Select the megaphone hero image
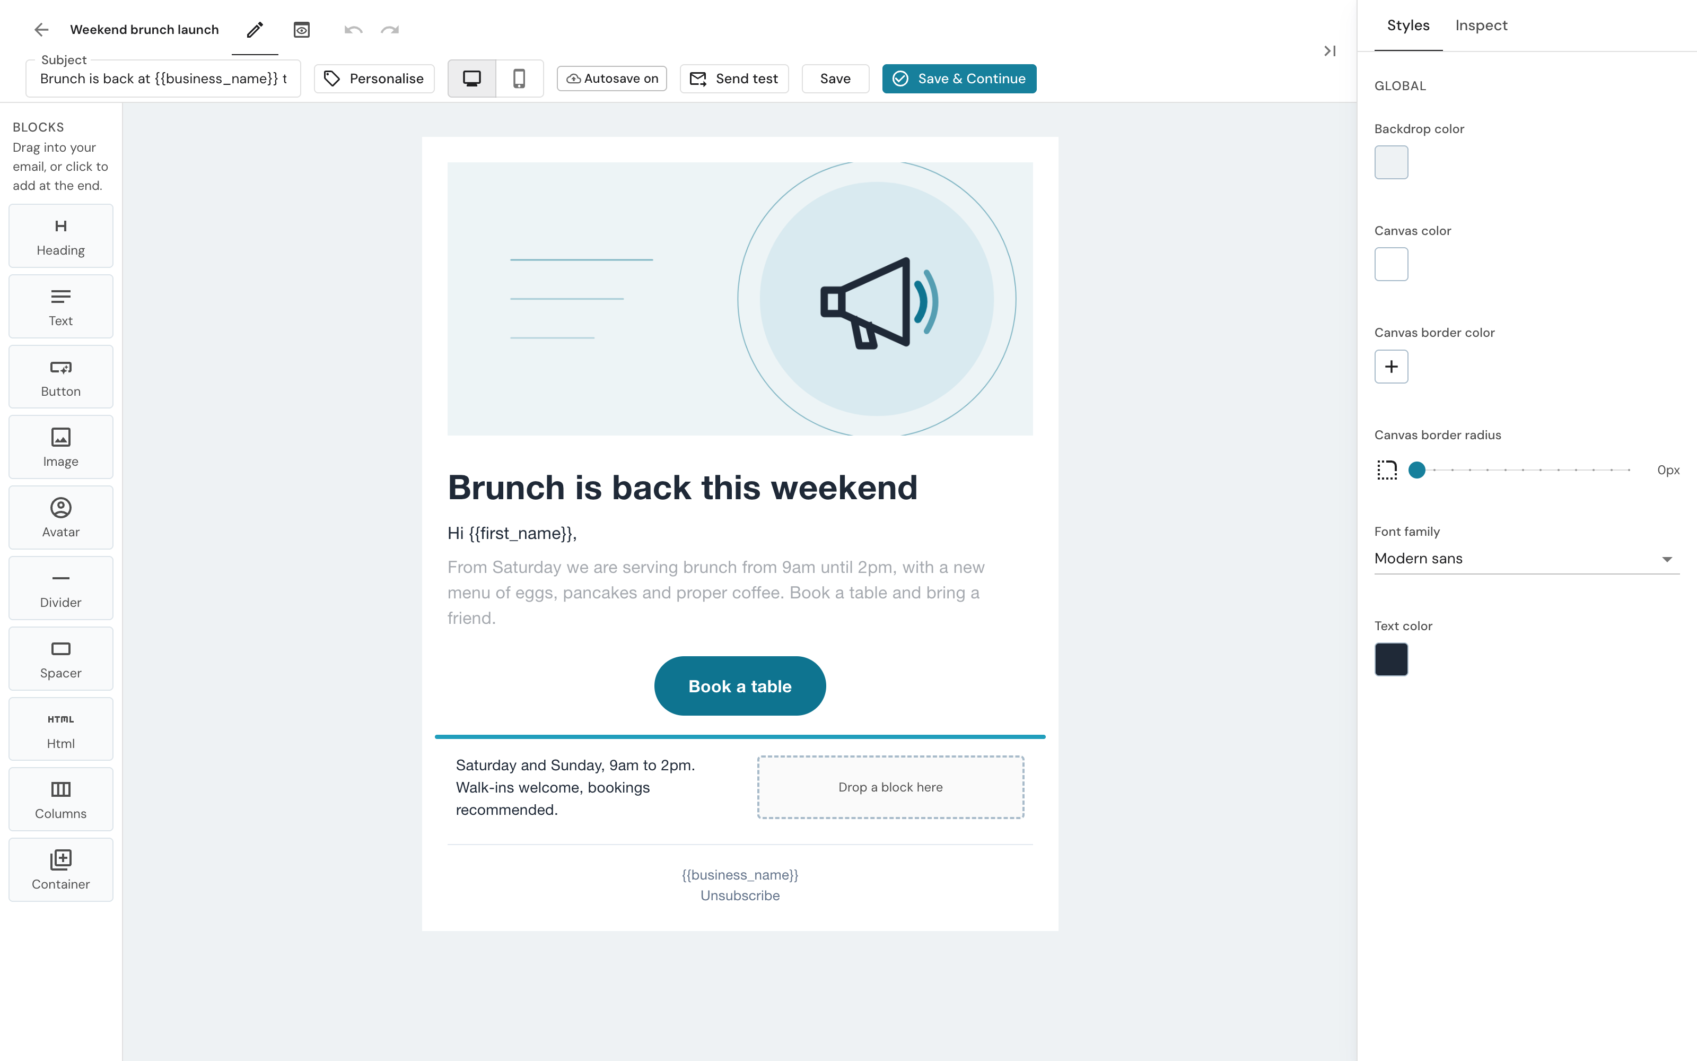This screenshot has height=1061, width=1697. click(x=740, y=299)
